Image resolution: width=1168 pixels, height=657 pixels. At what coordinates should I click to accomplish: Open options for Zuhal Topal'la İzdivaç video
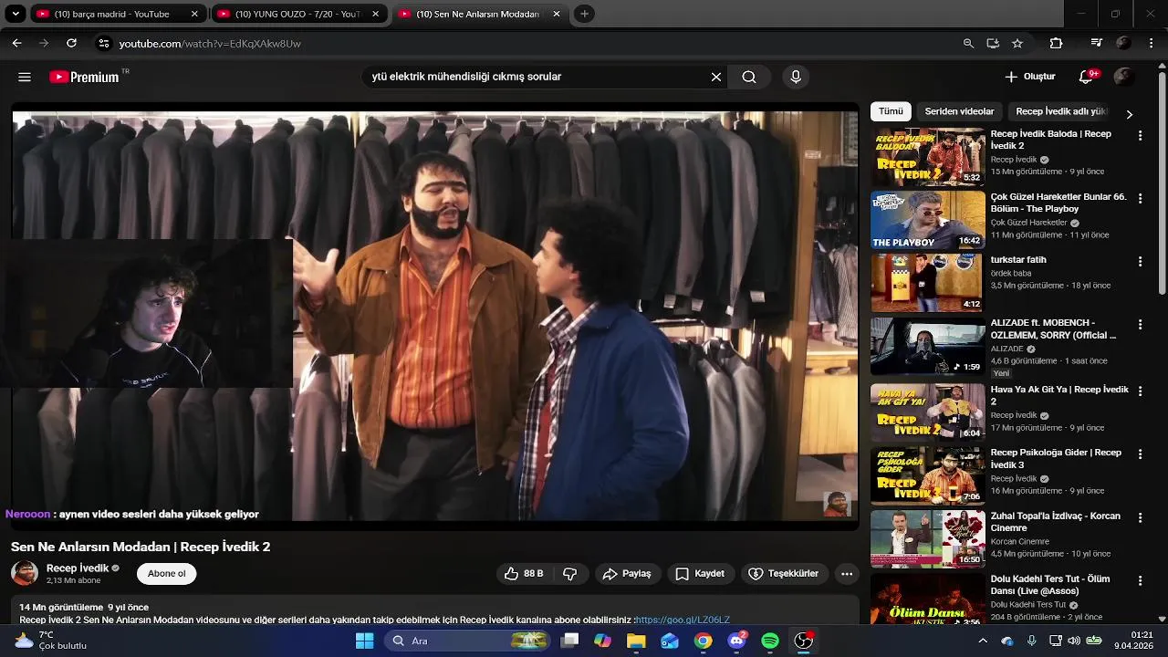click(x=1140, y=517)
